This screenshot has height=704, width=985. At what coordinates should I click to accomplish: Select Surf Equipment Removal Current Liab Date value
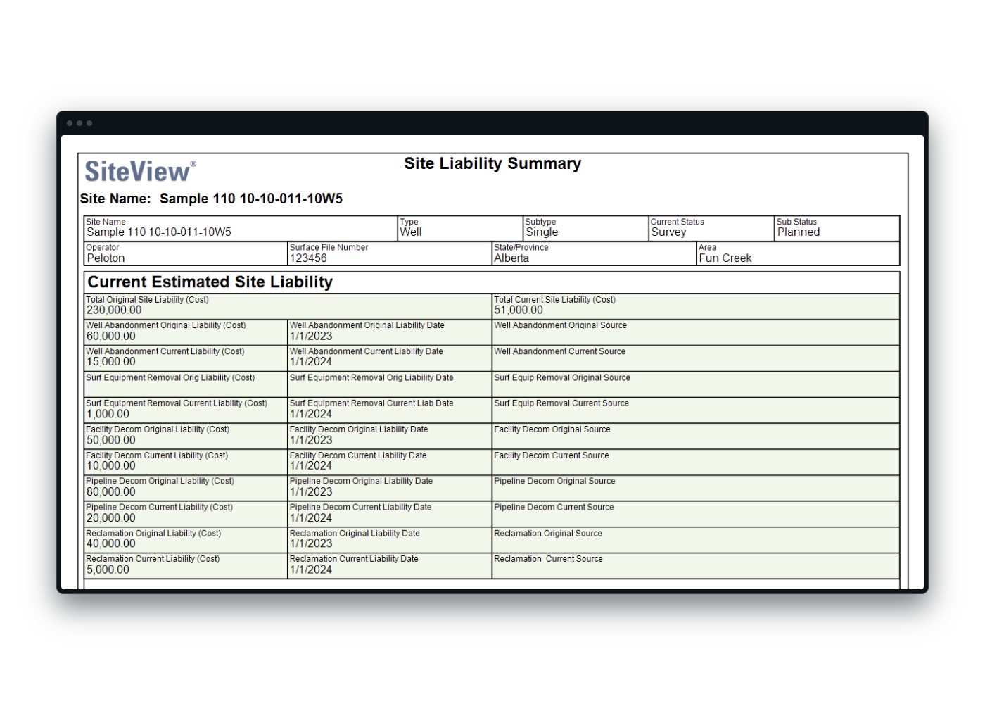point(311,415)
